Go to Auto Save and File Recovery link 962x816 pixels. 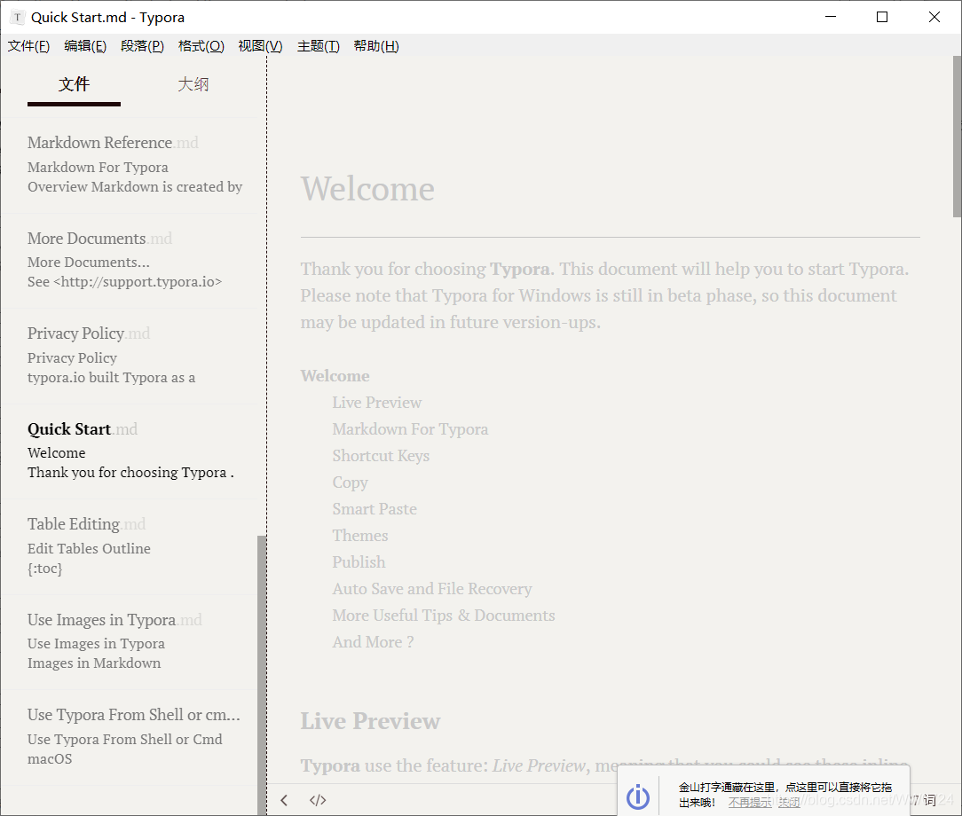(432, 589)
